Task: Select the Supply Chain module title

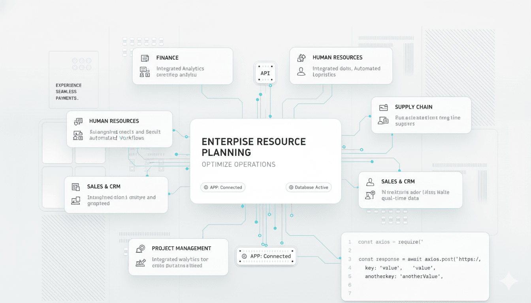Action: (414, 107)
